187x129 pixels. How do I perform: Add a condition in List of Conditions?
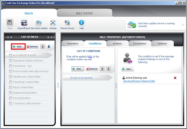tap(78, 69)
